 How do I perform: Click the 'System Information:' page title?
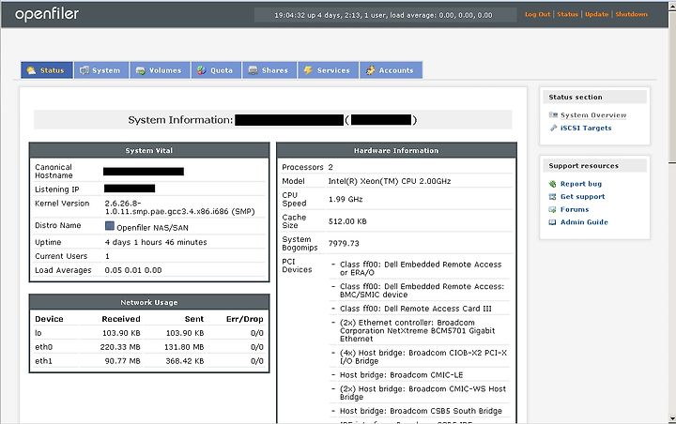180,120
